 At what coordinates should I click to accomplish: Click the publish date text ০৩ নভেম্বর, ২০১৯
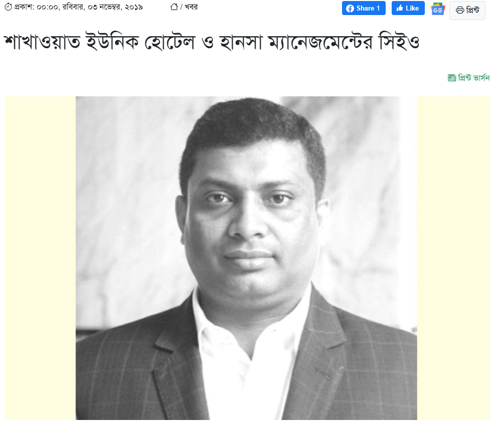[115, 7]
